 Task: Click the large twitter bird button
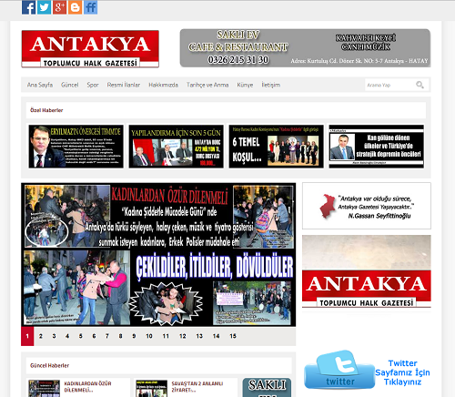339,370
